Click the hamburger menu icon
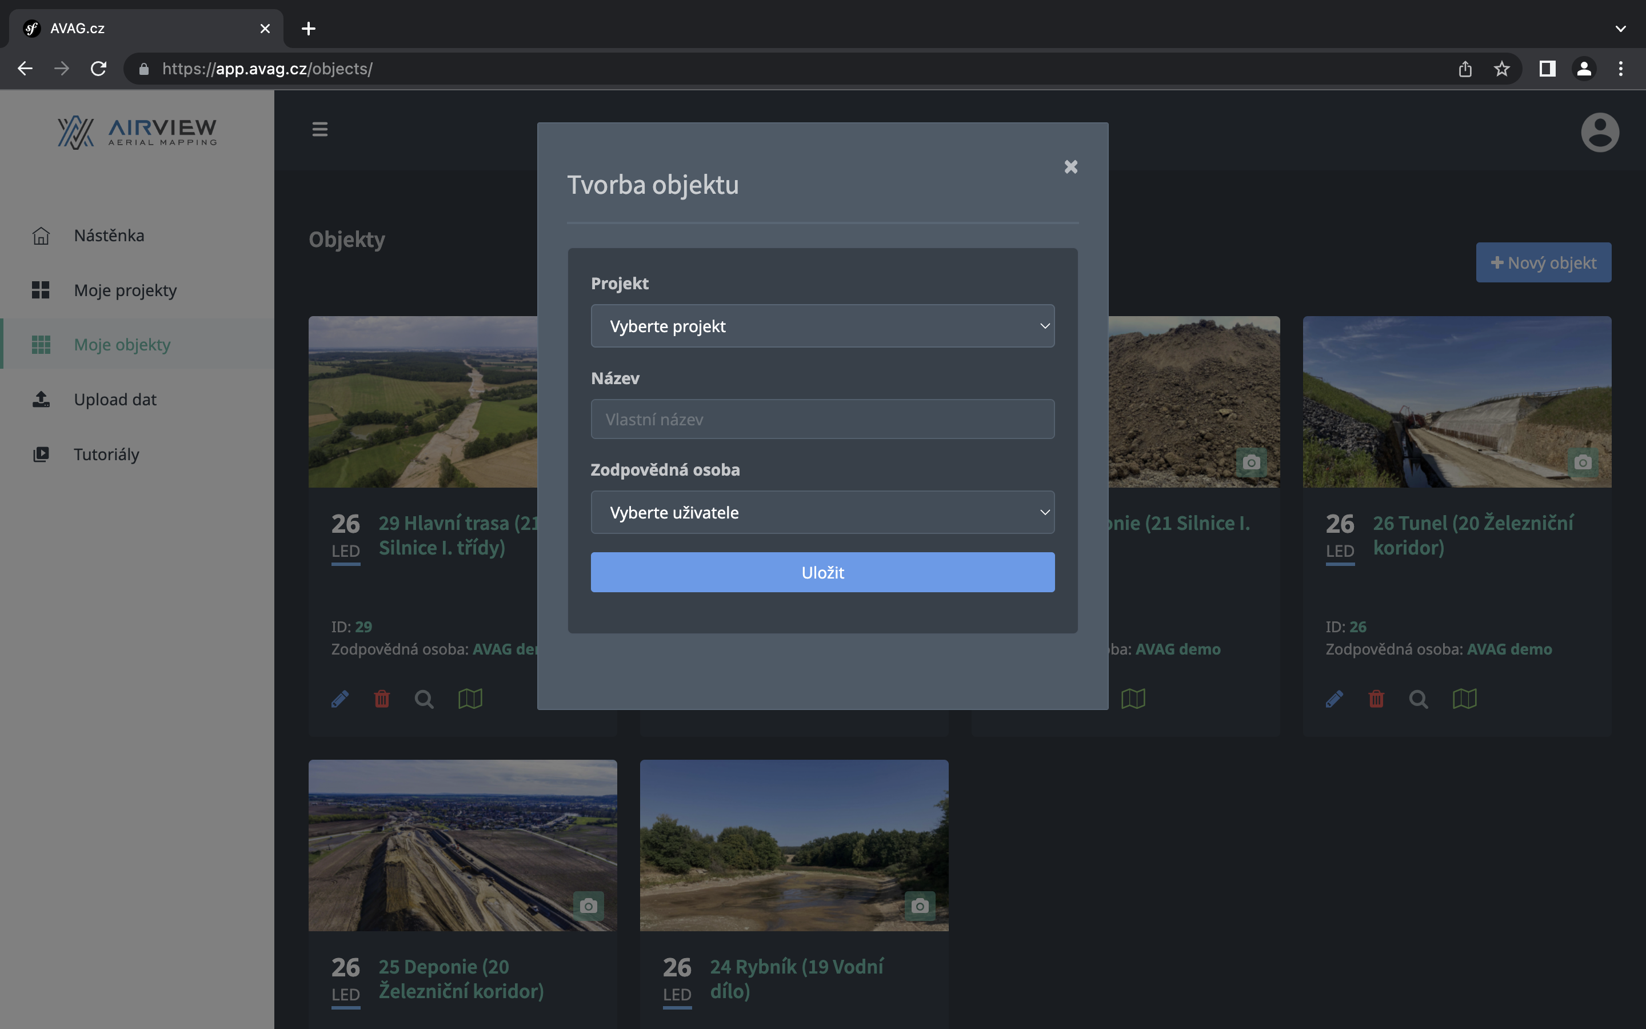Viewport: 1646px width, 1029px height. click(x=319, y=129)
